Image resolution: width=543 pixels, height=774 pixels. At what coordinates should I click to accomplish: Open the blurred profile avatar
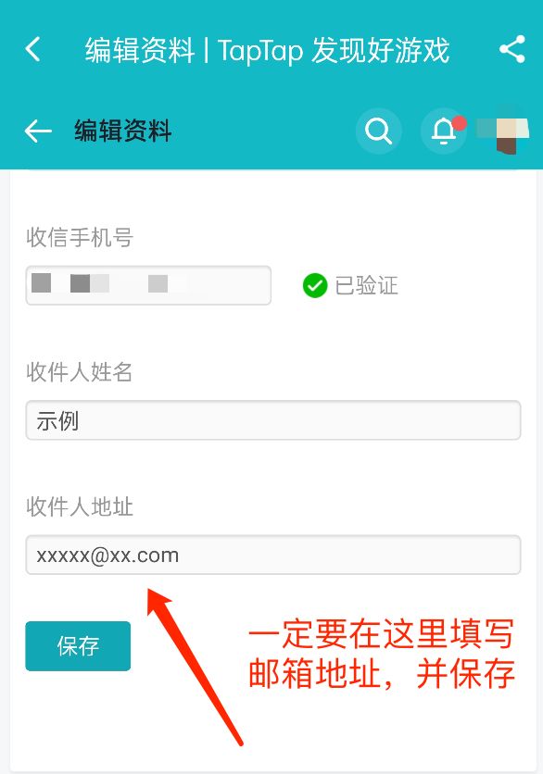pyautogui.click(x=503, y=131)
